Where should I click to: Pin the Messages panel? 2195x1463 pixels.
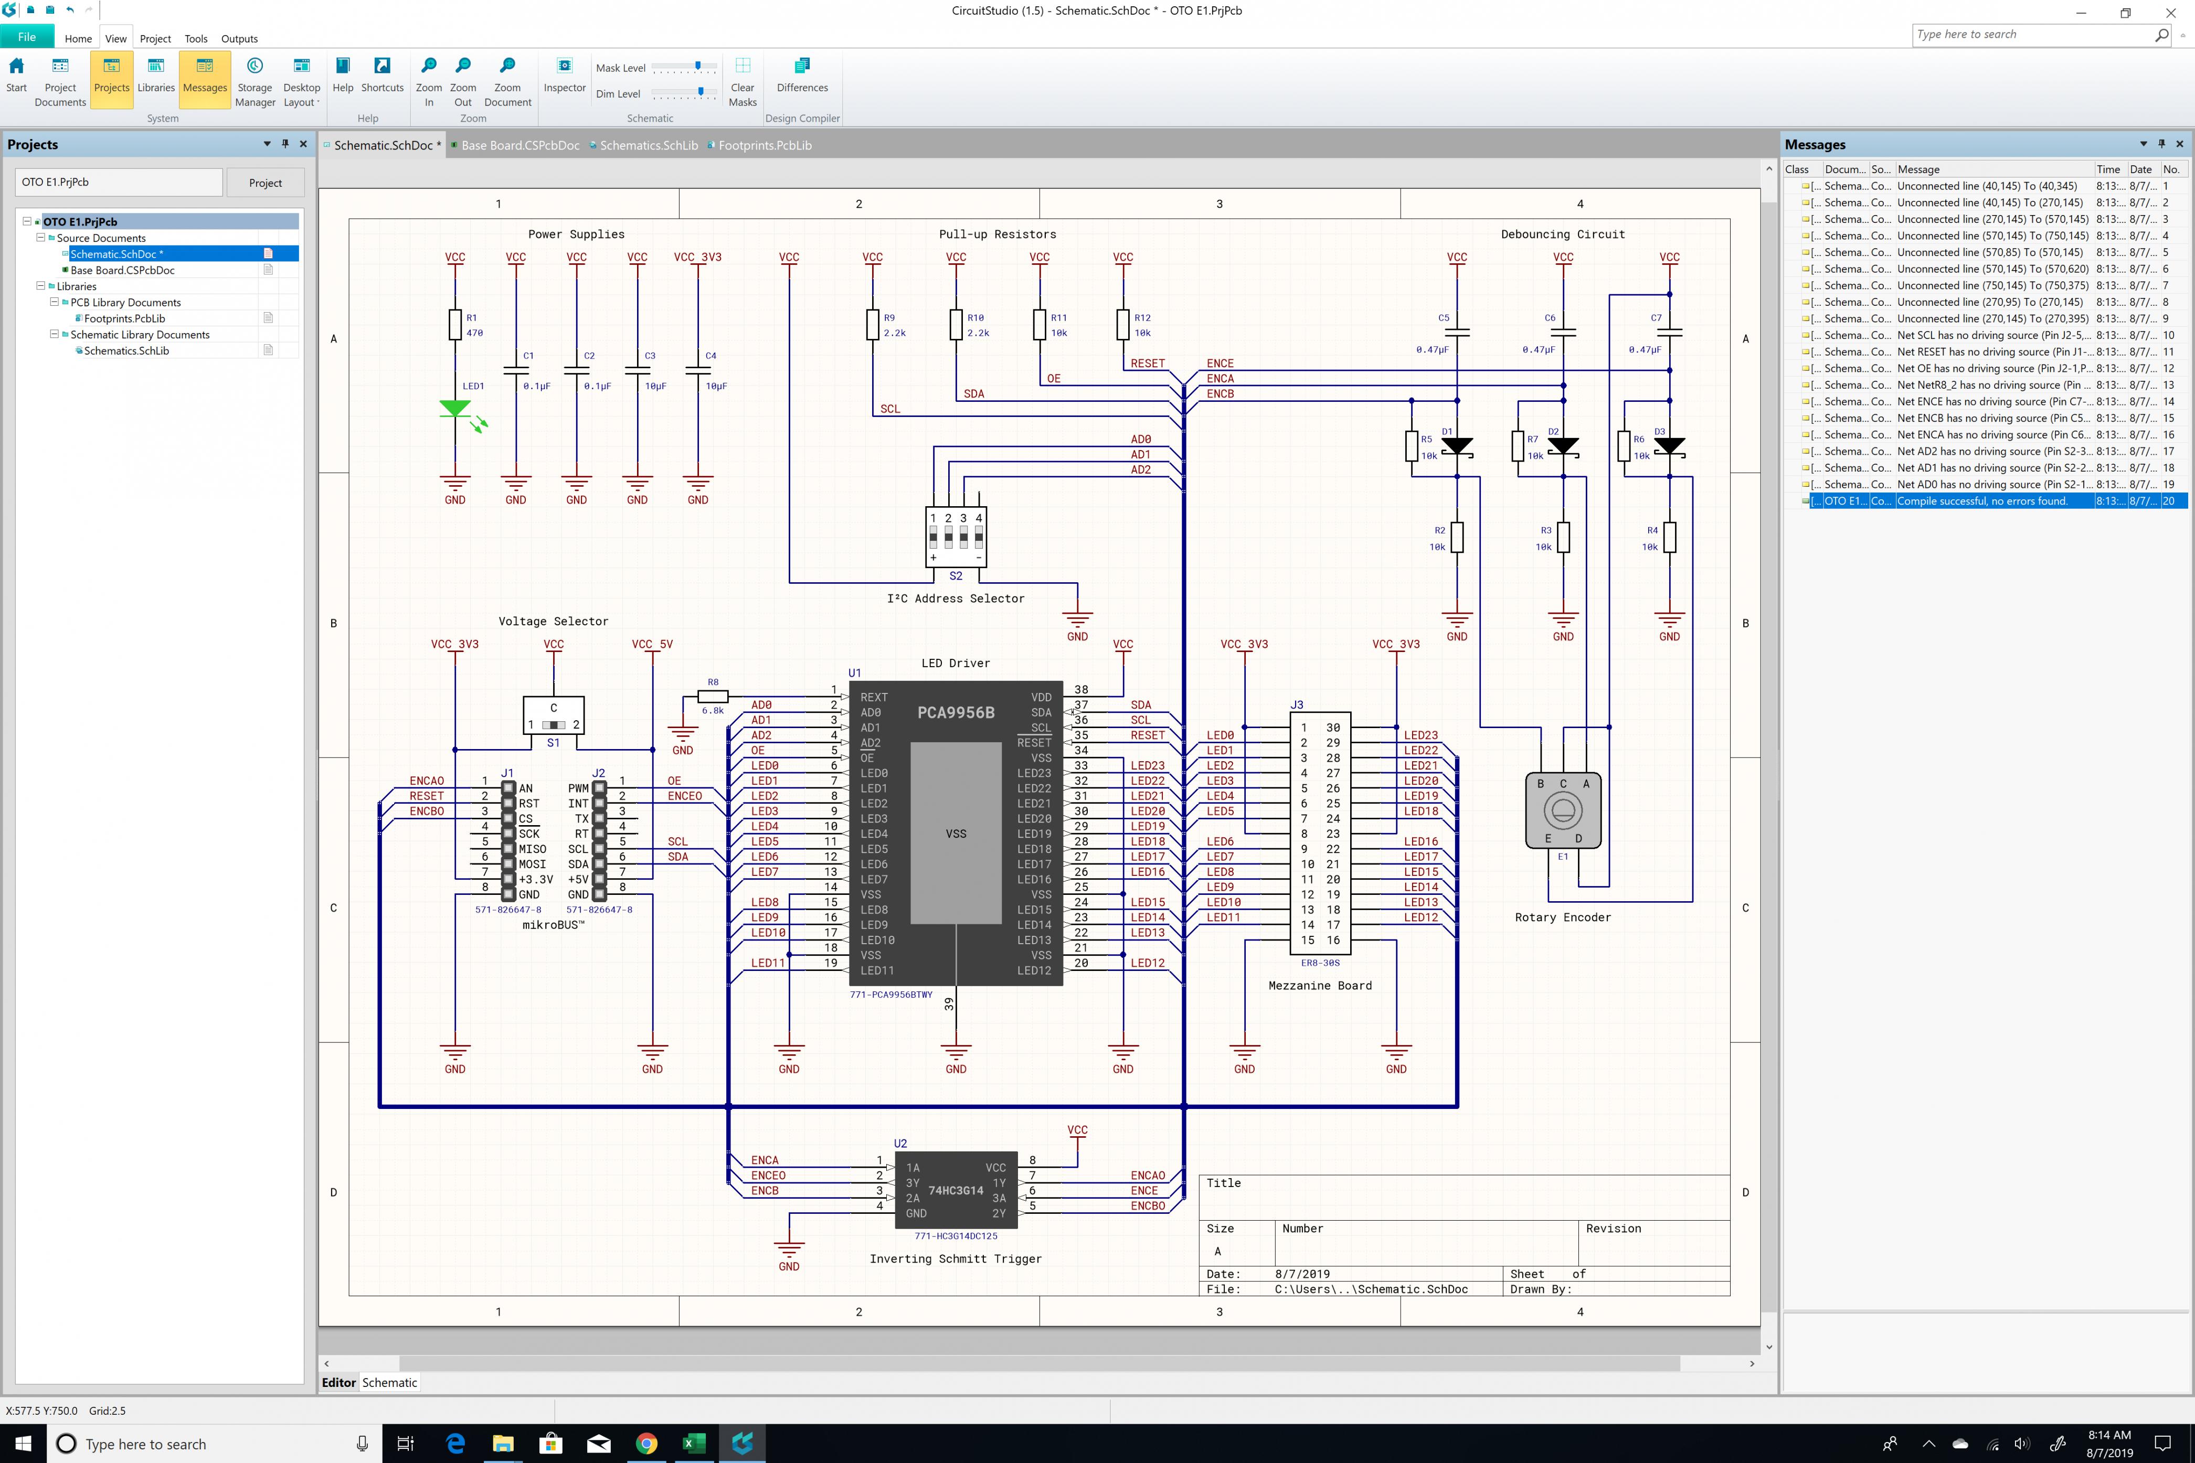[2161, 144]
